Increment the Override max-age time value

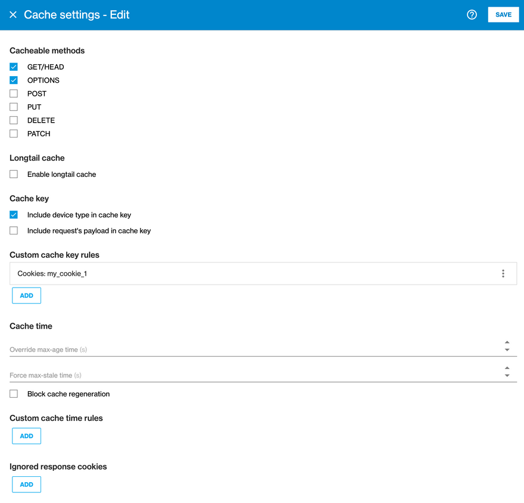click(x=507, y=341)
